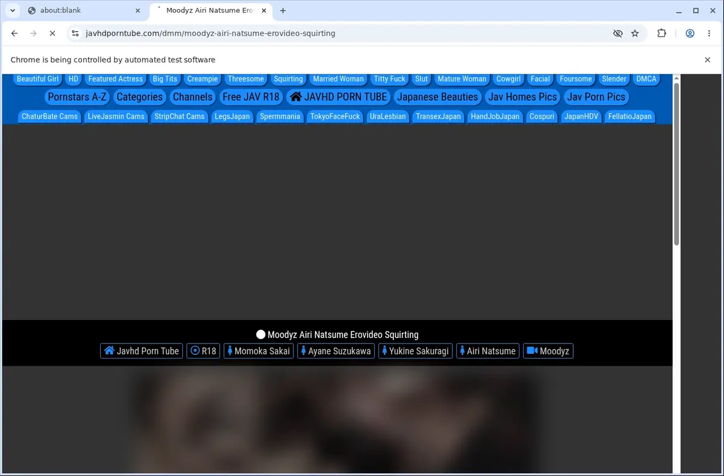Viewport: 724px width, 476px height.
Task: Open Pornstars A-Z menu item
Action: click(77, 97)
